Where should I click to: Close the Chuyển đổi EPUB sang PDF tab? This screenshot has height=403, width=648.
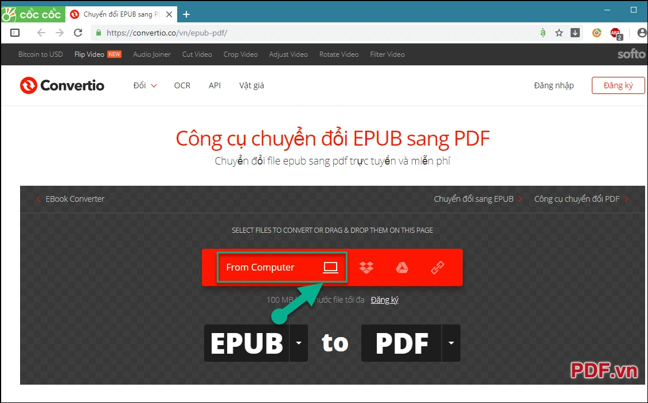coord(169,14)
